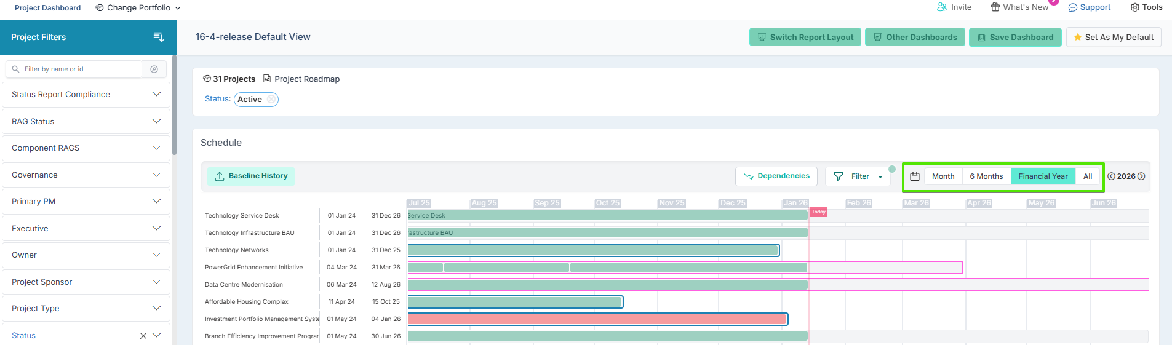The width and height of the screenshot is (1172, 345).
Task: Collapse the Project Filters panel icon
Action: (159, 37)
